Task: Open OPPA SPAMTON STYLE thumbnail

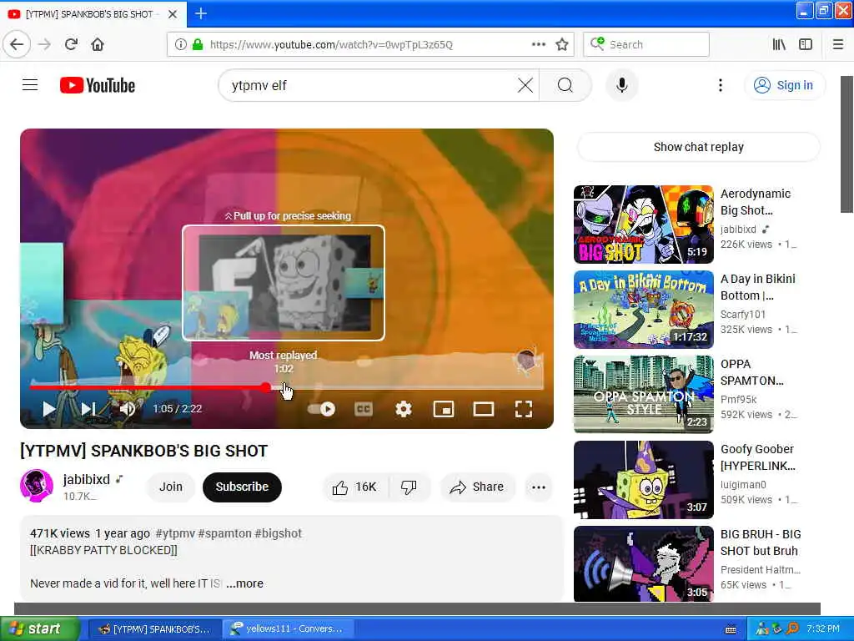Action: click(x=643, y=394)
